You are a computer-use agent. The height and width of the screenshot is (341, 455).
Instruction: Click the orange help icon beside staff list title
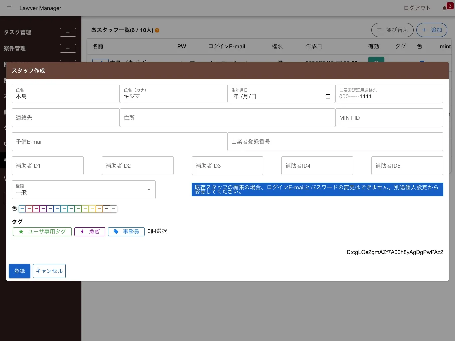pyautogui.click(x=157, y=30)
